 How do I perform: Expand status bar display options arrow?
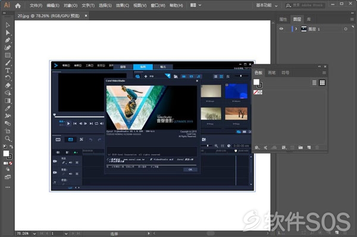pos(149,233)
